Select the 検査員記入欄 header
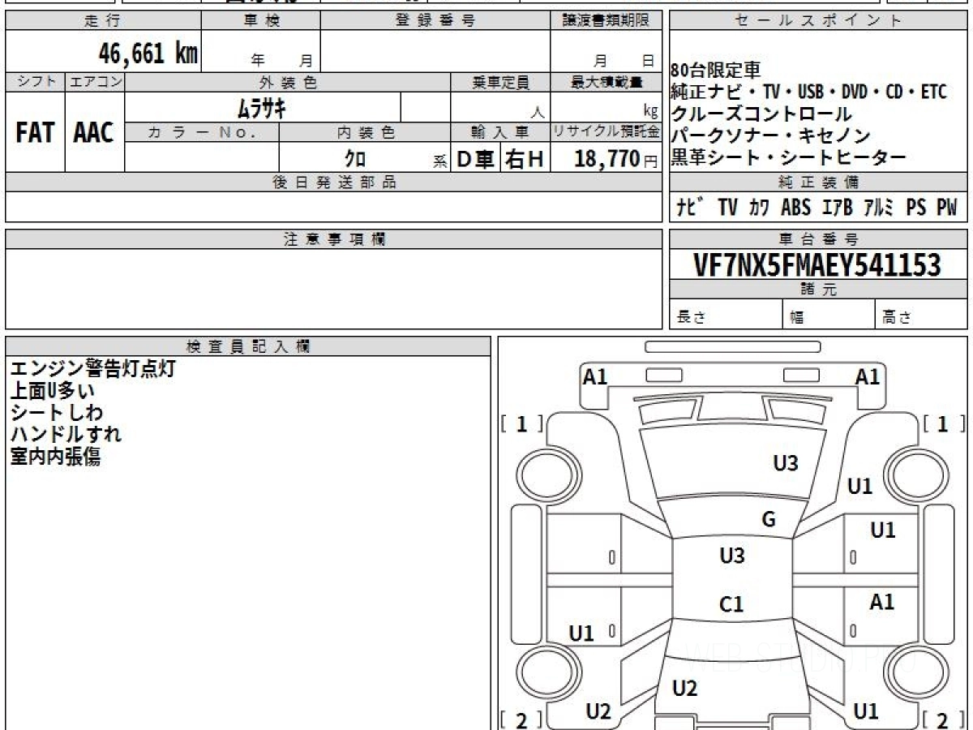Screen dimensions: 973x730 [x=248, y=346]
